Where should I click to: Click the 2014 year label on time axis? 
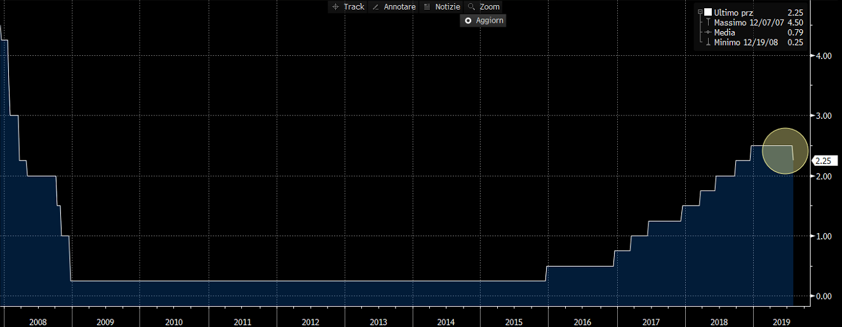446,322
